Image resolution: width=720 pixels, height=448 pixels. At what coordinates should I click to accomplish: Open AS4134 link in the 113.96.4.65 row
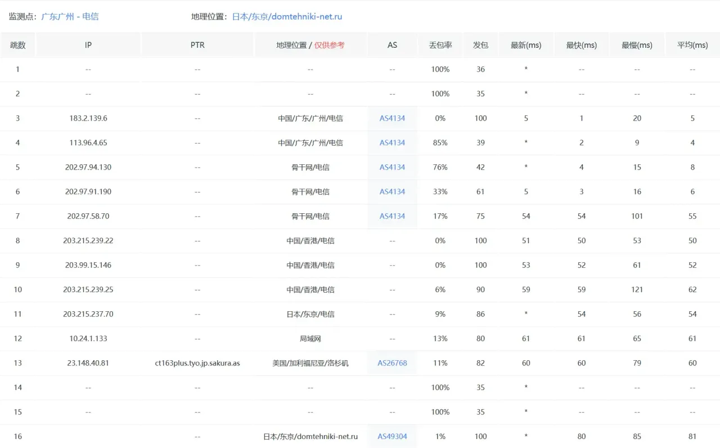coord(392,142)
